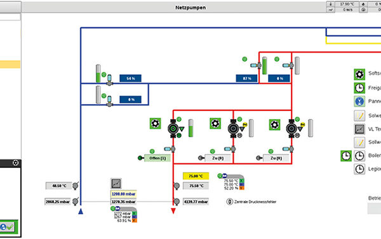Open the Solwe pencil setpoint icon
This screenshot has width=381, height=239.
[x=359, y=115]
